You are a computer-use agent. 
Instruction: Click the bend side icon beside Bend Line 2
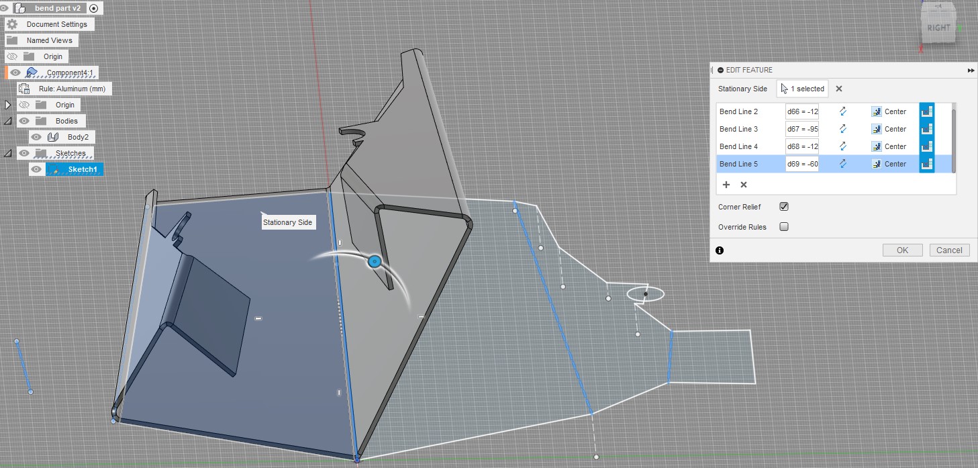927,111
